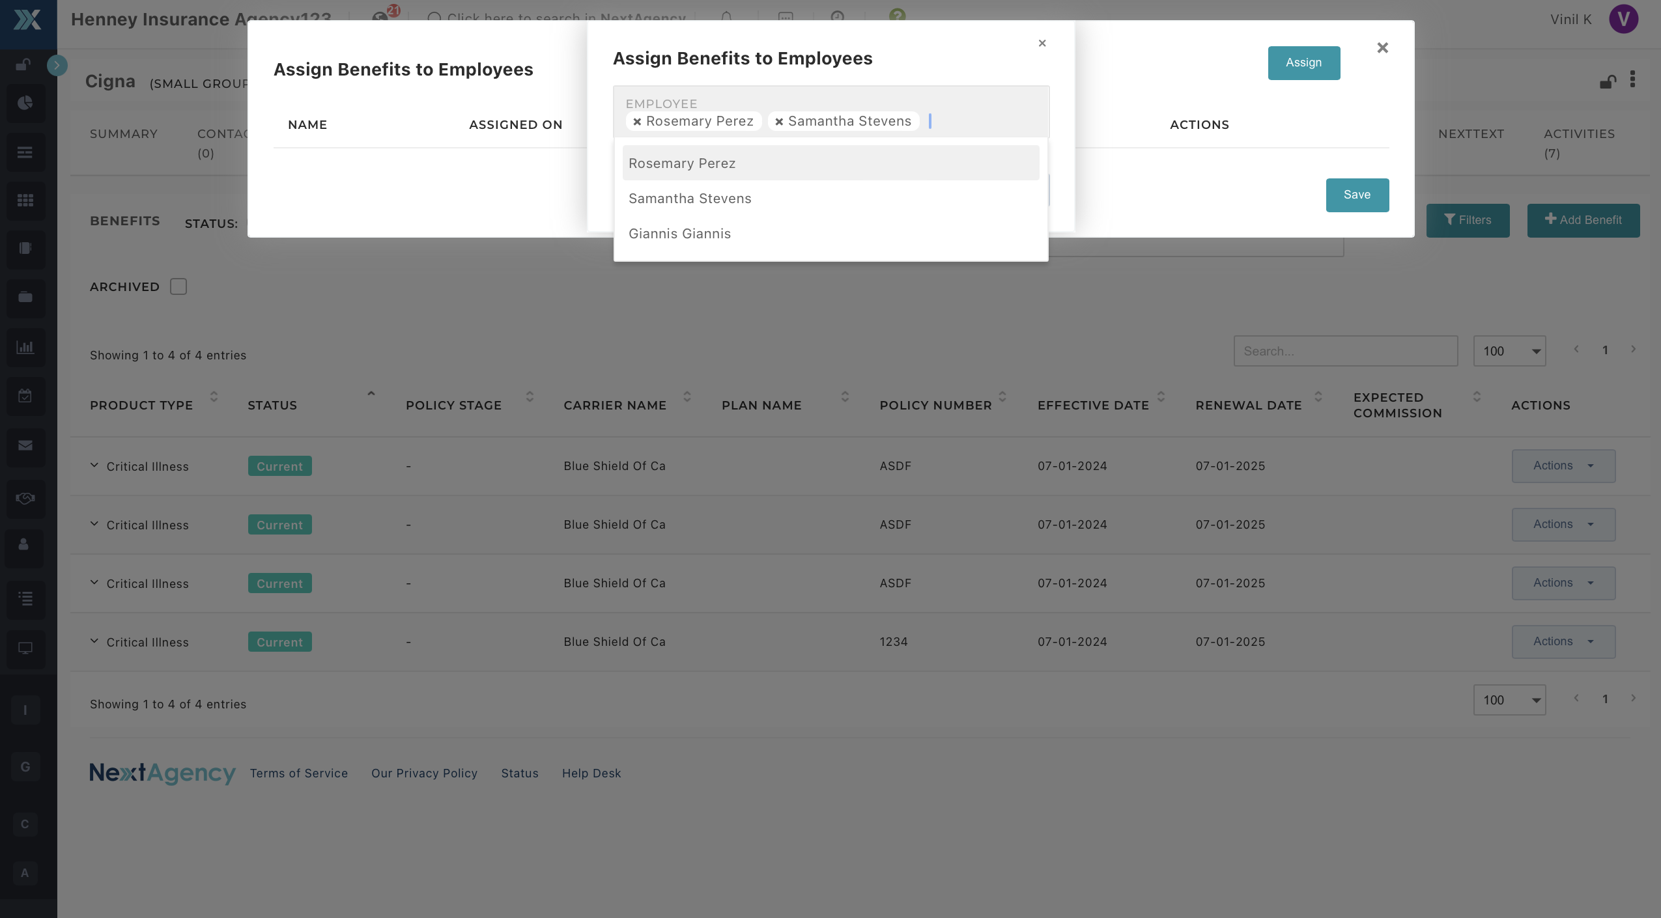Click the purple V user avatar
The image size is (1661, 918).
pos(1624,19)
